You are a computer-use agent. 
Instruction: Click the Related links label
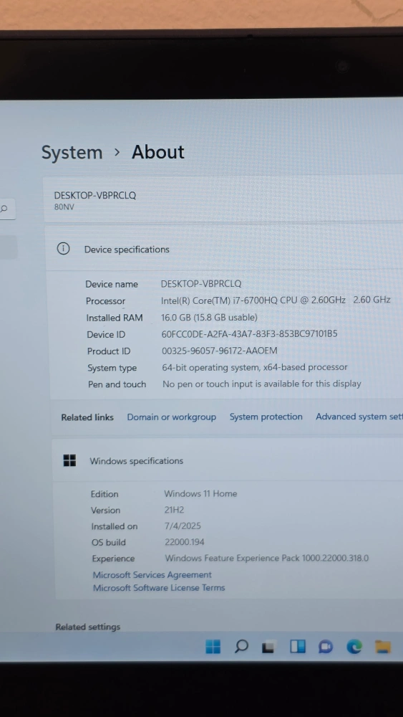[87, 417]
